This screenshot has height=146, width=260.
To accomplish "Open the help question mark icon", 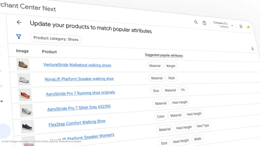I will tap(204, 23).
